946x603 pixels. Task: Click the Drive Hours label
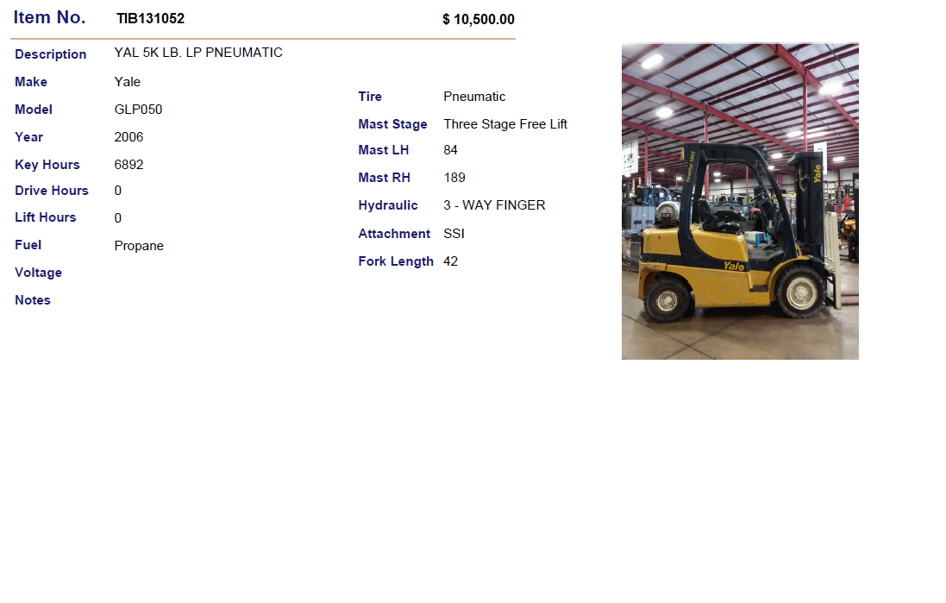point(51,191)
